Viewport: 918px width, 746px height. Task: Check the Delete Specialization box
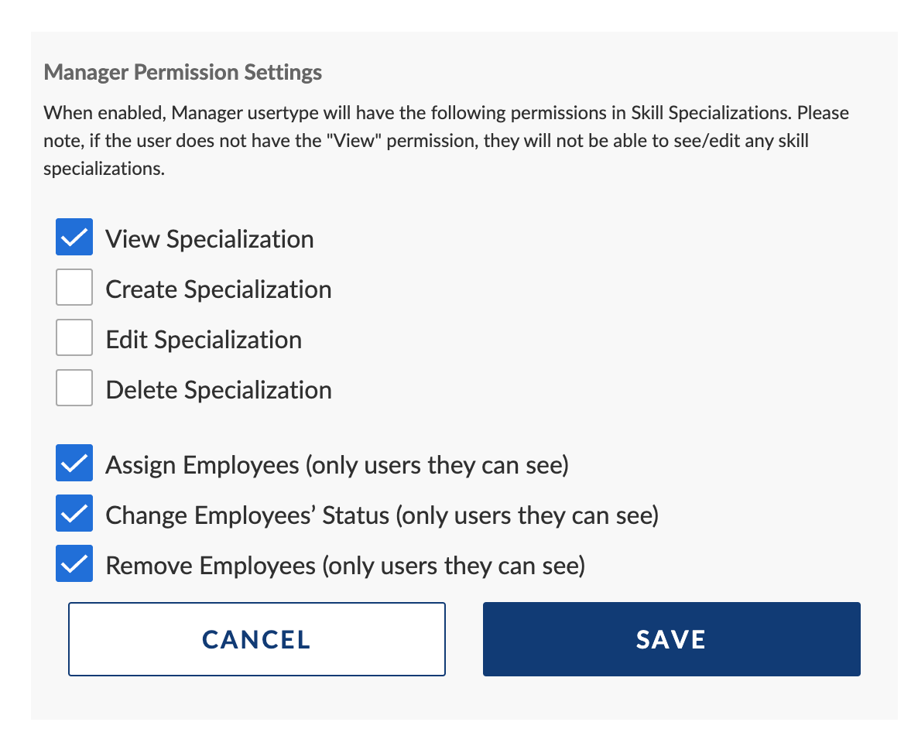click(74, 388)
